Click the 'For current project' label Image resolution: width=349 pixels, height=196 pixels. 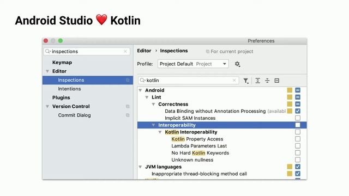click(232, 52)
